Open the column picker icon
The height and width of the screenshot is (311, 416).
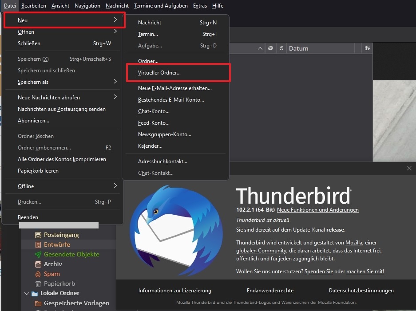pyautogui.click(x=367, y=48)
